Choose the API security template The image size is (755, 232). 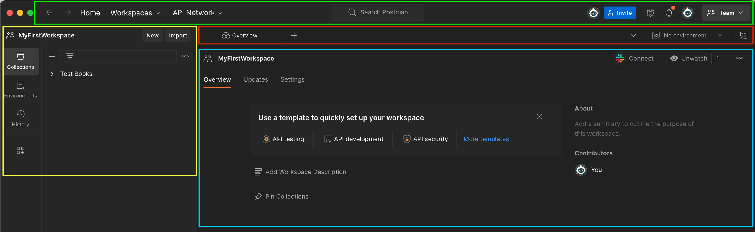425,139
